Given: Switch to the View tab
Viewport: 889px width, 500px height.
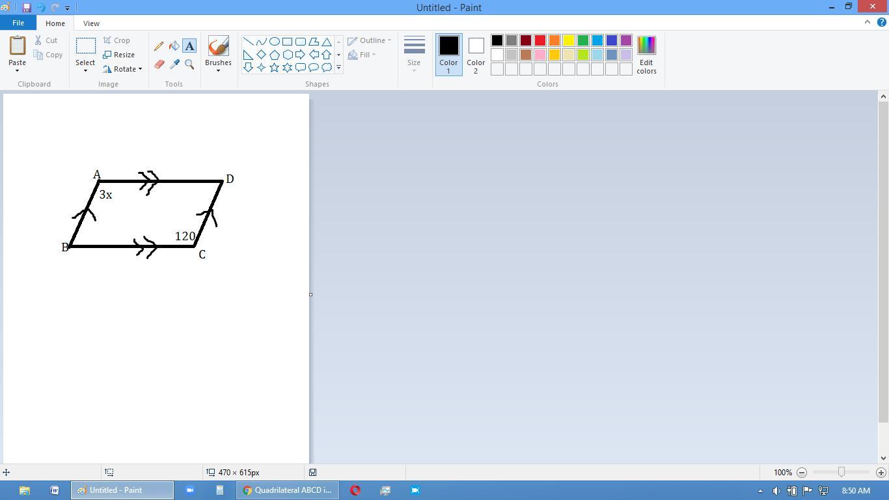Looking at the screenshot, I should (91, 23).
